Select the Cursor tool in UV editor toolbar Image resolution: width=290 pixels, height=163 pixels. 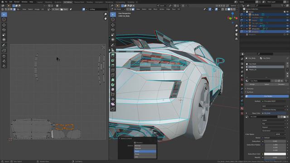point(4,19)
